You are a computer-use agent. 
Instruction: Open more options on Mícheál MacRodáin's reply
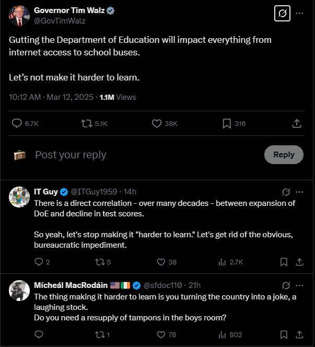pos(299,285)
